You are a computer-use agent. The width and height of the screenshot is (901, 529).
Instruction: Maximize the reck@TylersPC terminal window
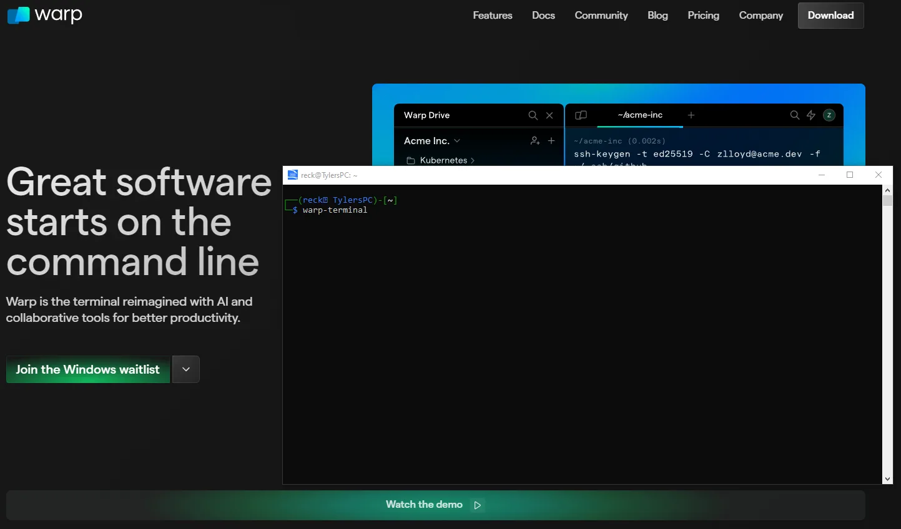pyautogui.click(x=850, y=175)
